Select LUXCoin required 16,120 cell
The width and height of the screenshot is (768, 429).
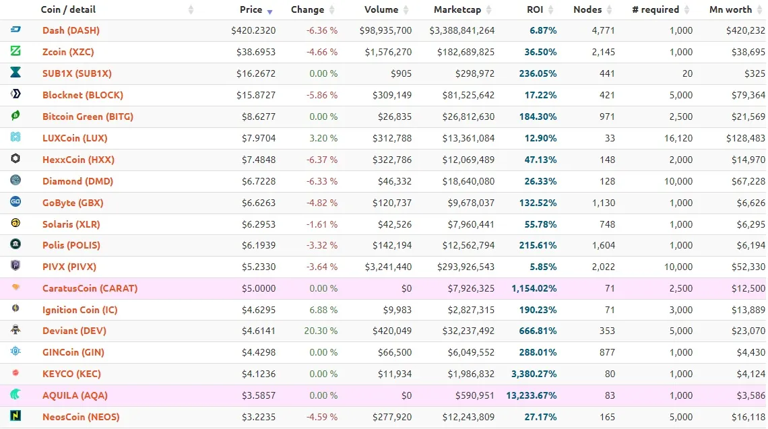678,138
